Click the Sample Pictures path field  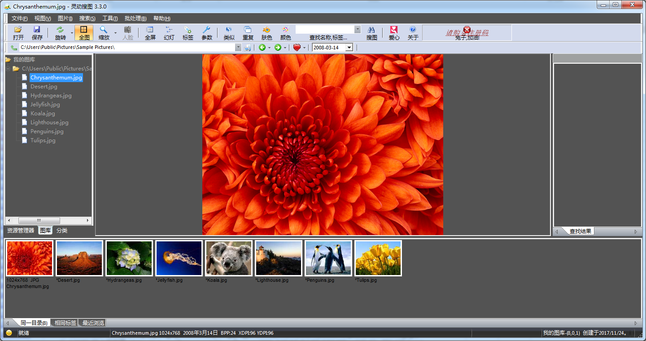(127, 48)
